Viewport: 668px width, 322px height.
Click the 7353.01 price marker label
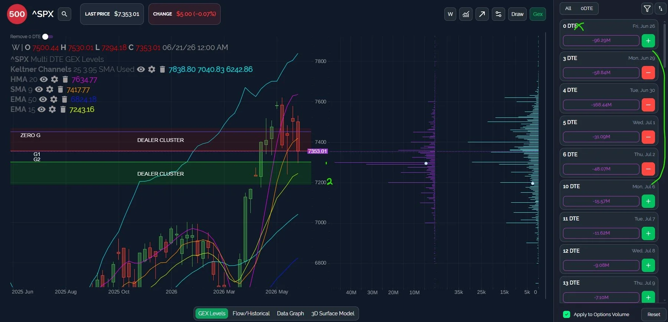point(317,151)
